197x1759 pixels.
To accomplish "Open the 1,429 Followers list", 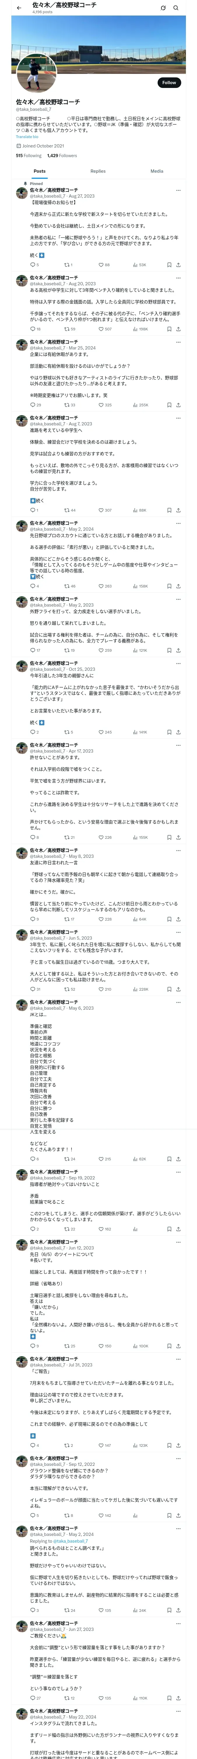I will pos(62,156).
